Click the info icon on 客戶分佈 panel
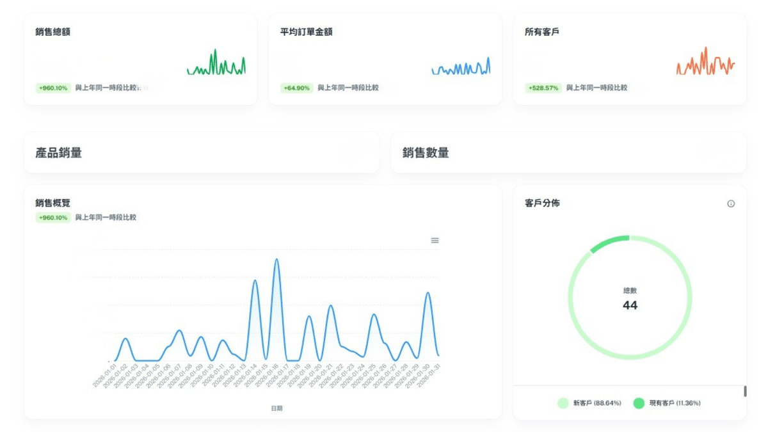Viewport: 768px width, 432px height. (732, 204)
